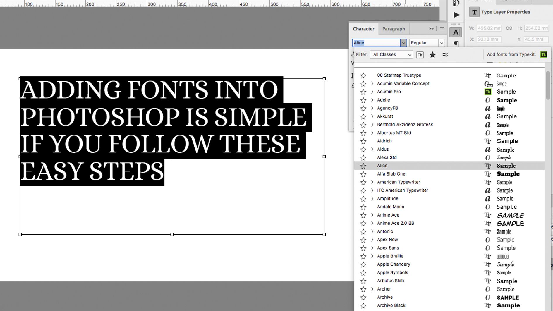Select the Character panel icon
This screenshot has height=311, width=553.
pyautogui.click(x=456, y=32)
